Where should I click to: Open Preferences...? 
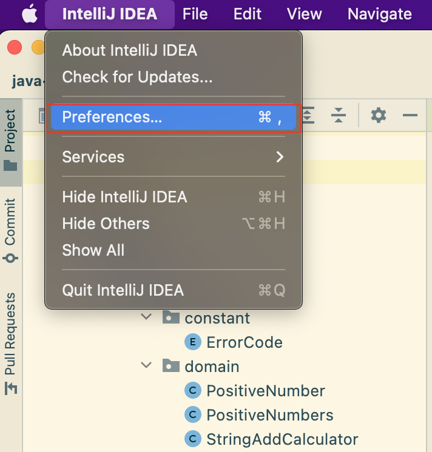[x=174, y=117]
